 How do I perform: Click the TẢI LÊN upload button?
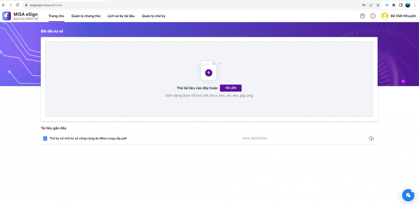tap(231, 88)
